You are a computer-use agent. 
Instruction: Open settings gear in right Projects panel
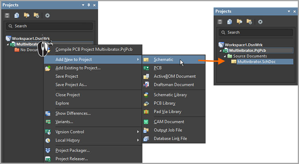point(260,22)
